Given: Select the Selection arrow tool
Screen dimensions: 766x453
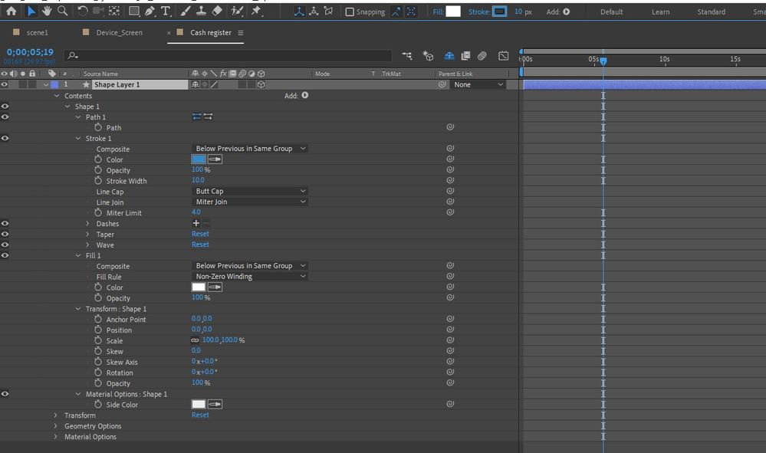Looking at the screenshot, I should [x=31, y=11].
